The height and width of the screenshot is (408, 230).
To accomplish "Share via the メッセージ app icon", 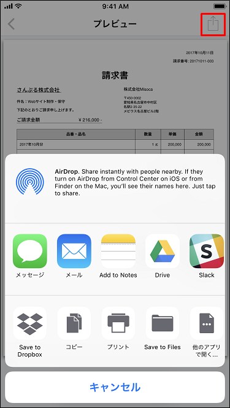I will coord(30,251).
